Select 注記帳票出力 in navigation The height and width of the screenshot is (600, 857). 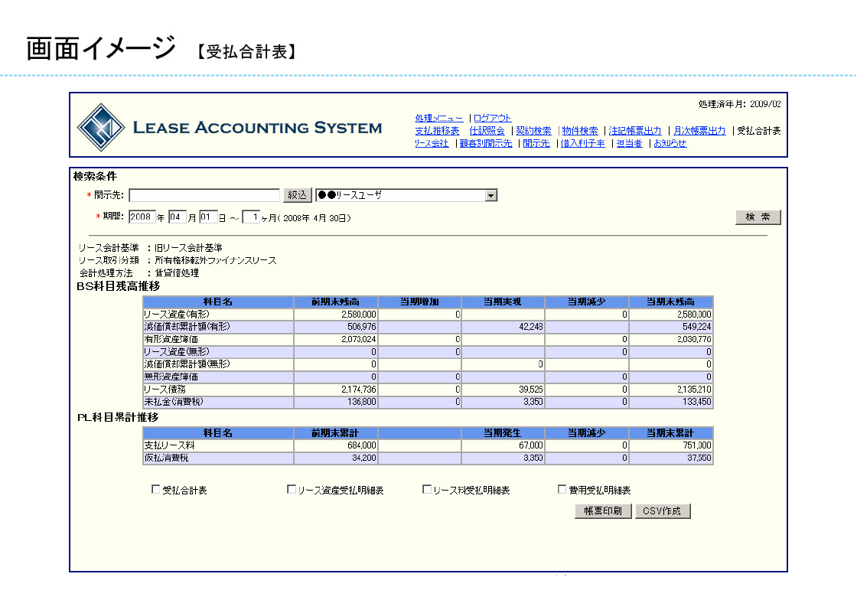(x=635, y=131)
